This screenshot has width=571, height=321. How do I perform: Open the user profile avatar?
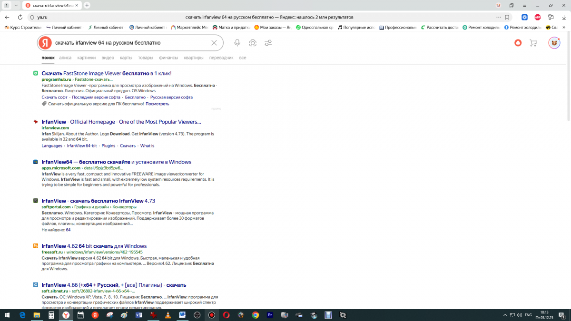click(x=554, y=43)
